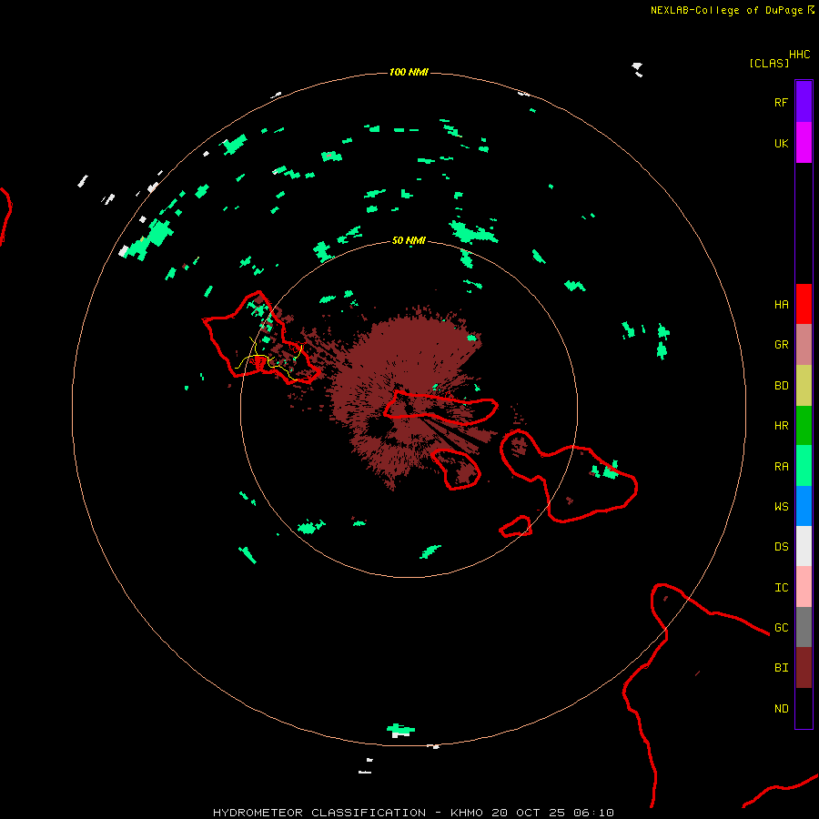
Task: Click the 100 NMI range ring label
Action: click(409, 72)
